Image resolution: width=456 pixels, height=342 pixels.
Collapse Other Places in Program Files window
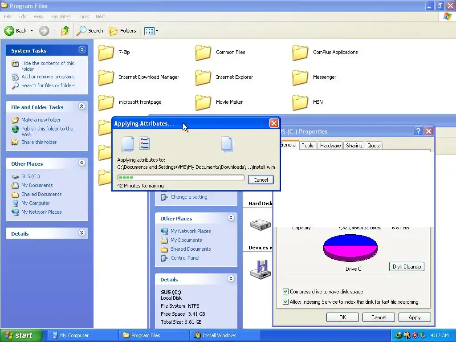82,163
